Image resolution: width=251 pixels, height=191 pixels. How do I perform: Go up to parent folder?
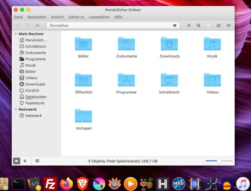click(x=37, y=25)
